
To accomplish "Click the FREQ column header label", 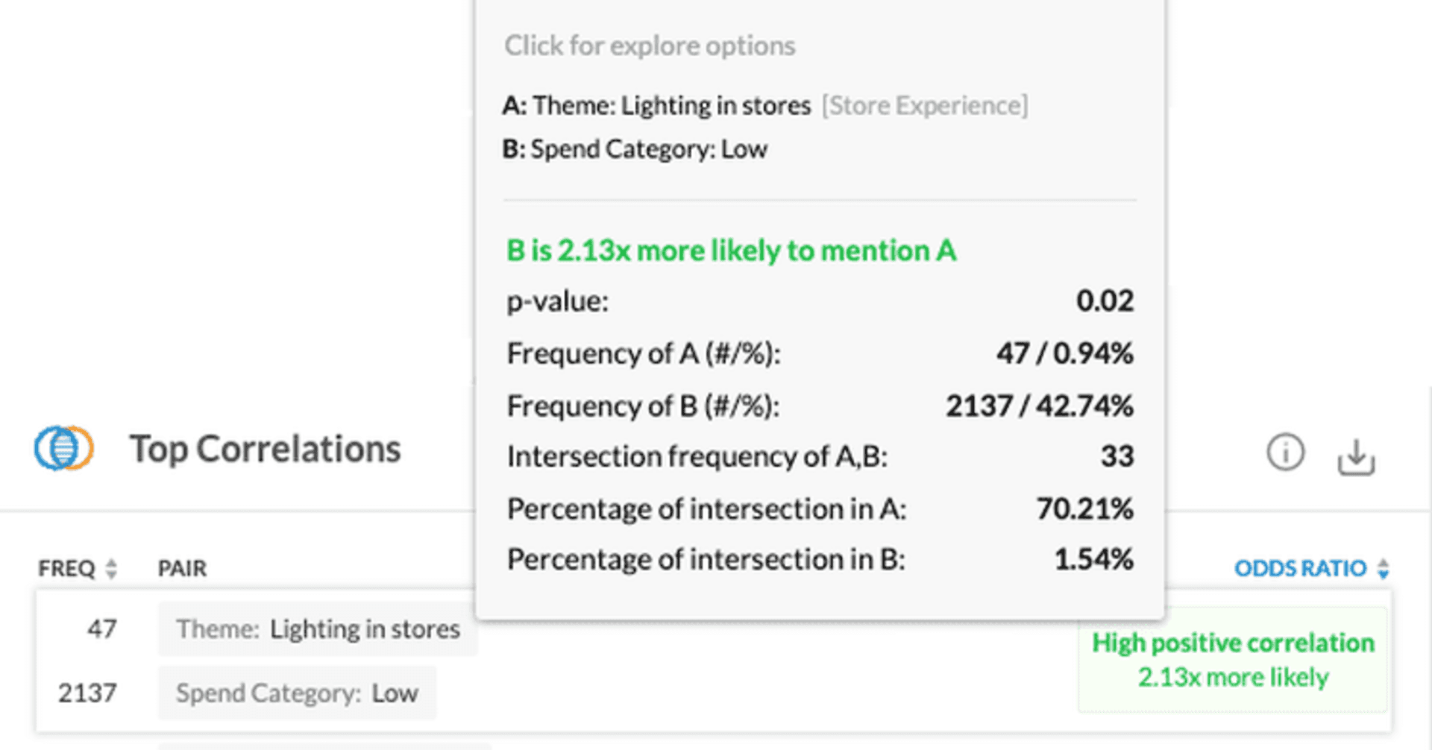I will click(67, 568).
